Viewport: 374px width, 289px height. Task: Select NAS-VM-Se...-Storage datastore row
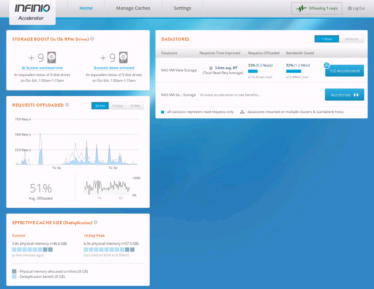click(x=262, y=95)
